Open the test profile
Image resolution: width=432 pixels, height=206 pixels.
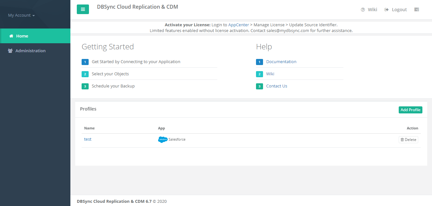pos(88,139)
